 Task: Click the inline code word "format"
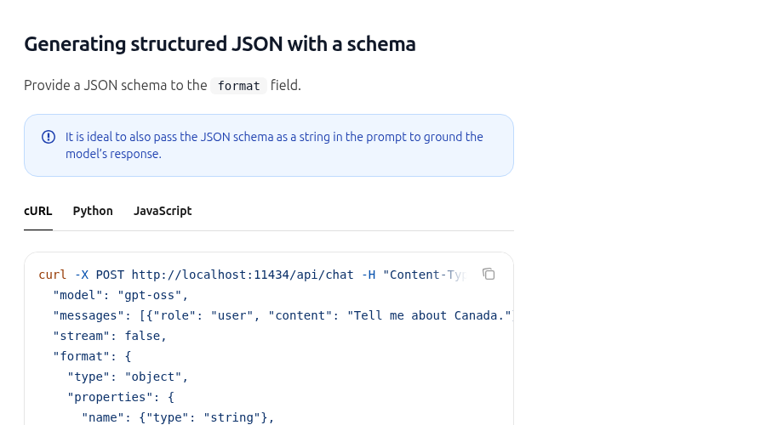click(x=239, y=86)
